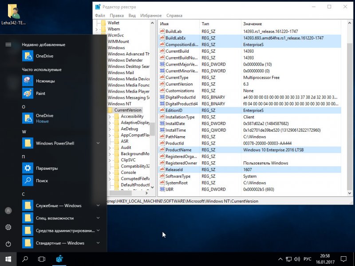The width and height of the screenshot is (355, 266).
Task: Open the Ножницы snipping tool icon
Action: tap(28, 81)
